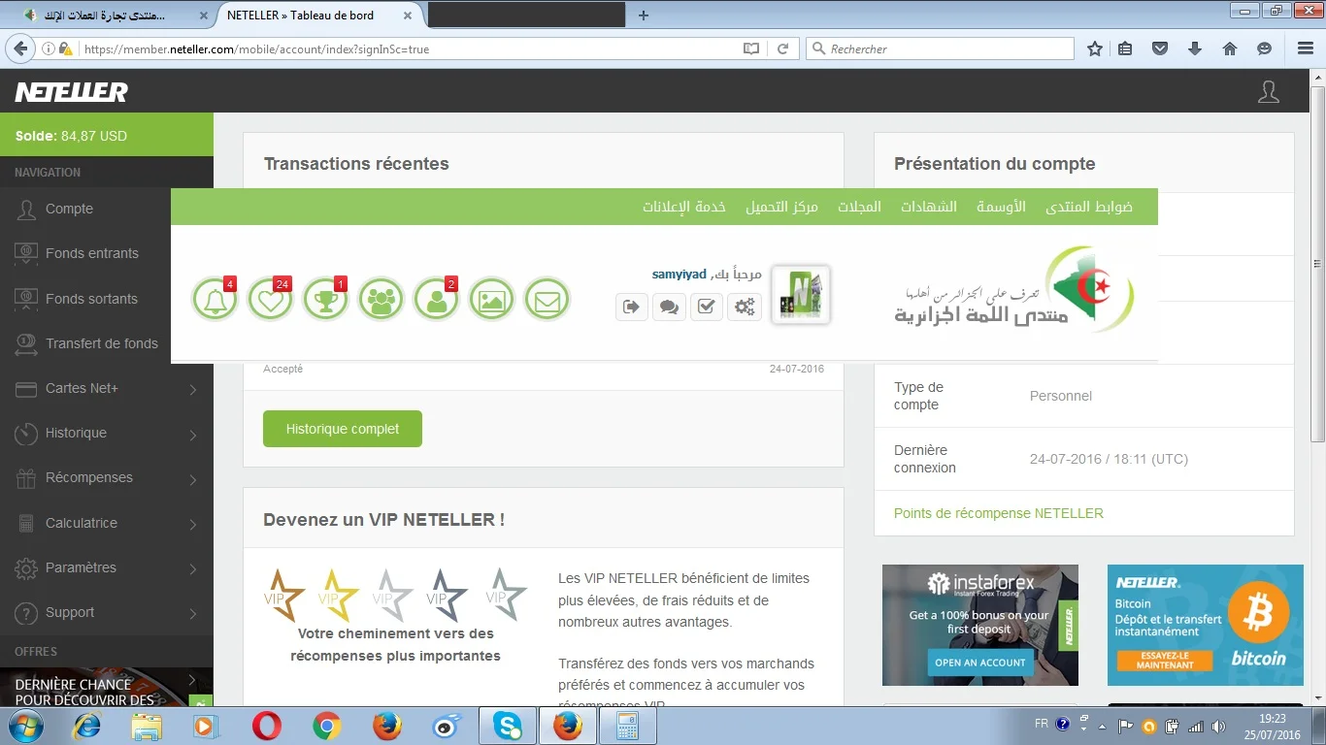This screenshot has height=745, width=1326.
Task: Open the heart likes icon with 24 badge
Action: 270,300
